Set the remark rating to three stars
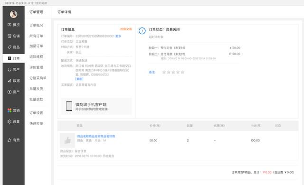The image size is (304, 185). 173,72
